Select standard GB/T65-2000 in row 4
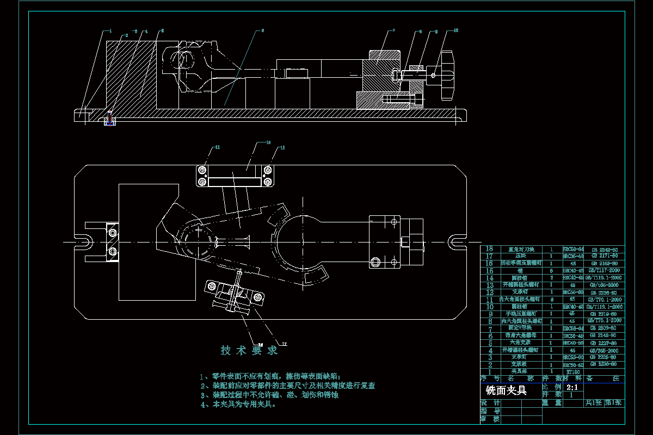Image resolution: width=653 pixels, height=435 pixels. [x=605, y=350]
